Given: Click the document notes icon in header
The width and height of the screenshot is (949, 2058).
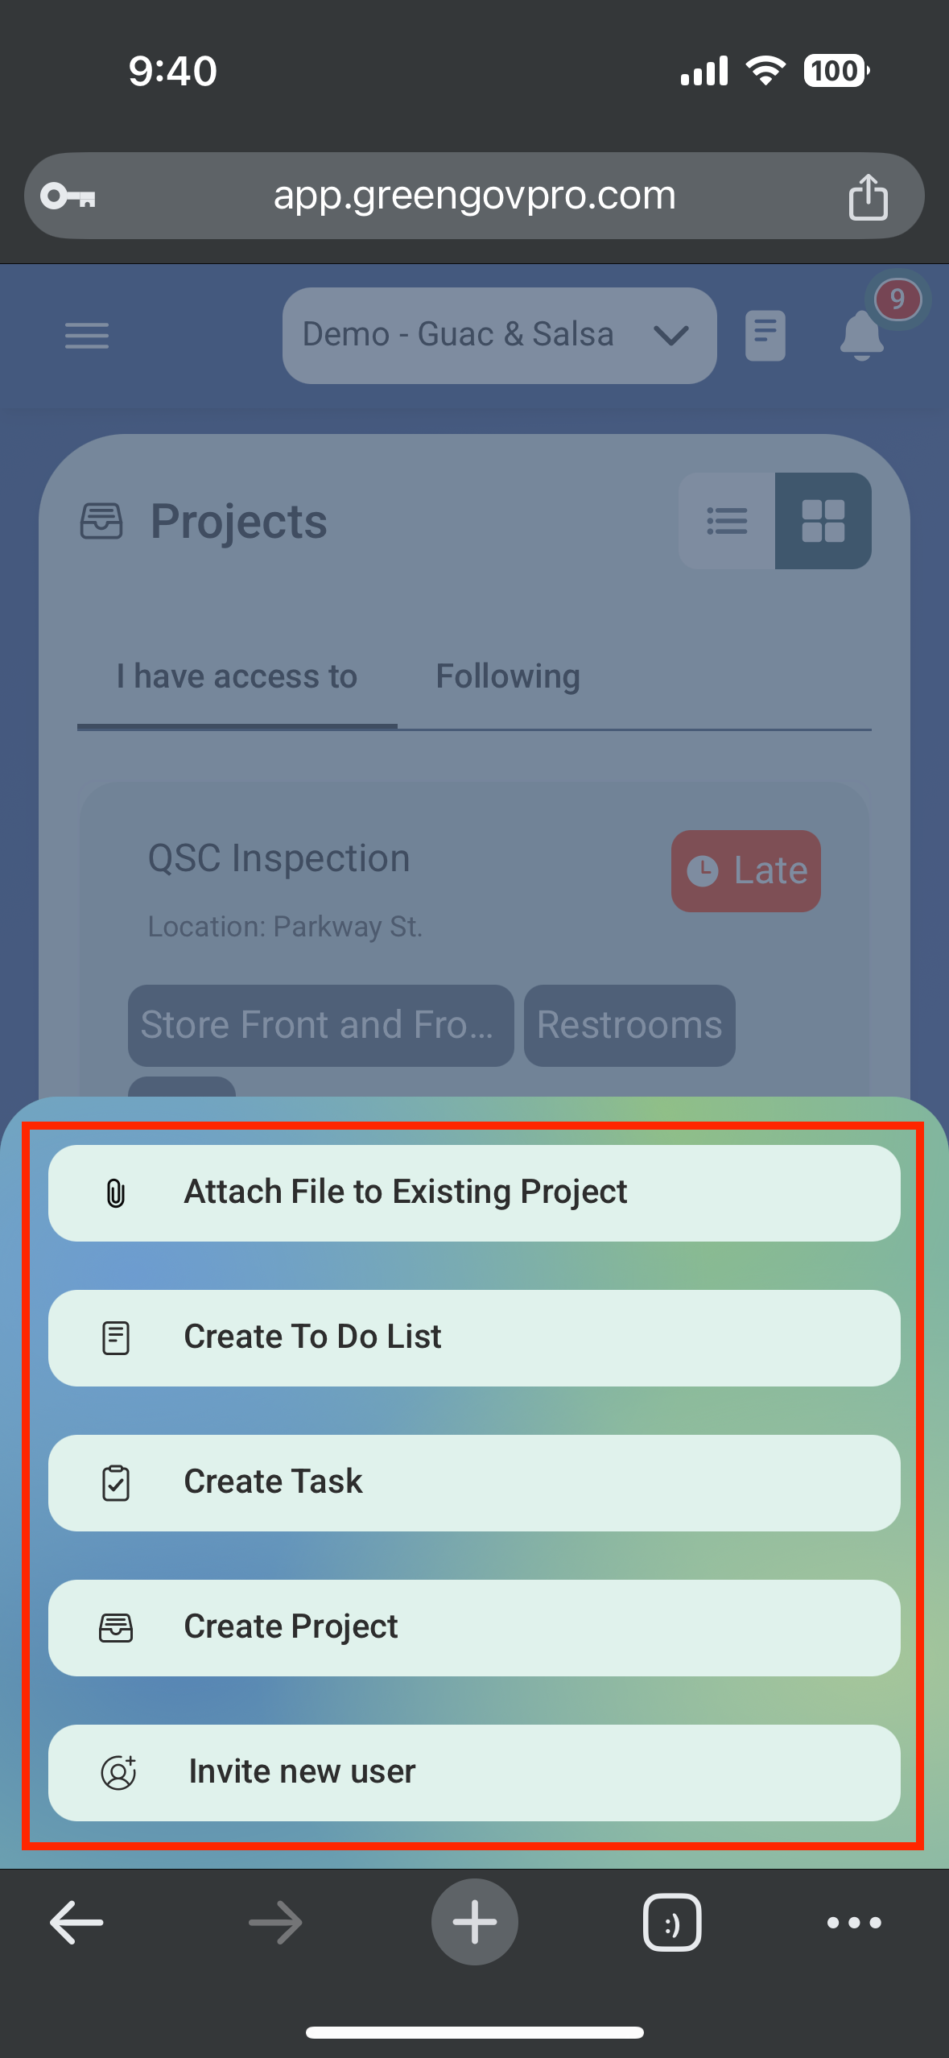Looking at the screenshot, I should click(x=765, y=335).
